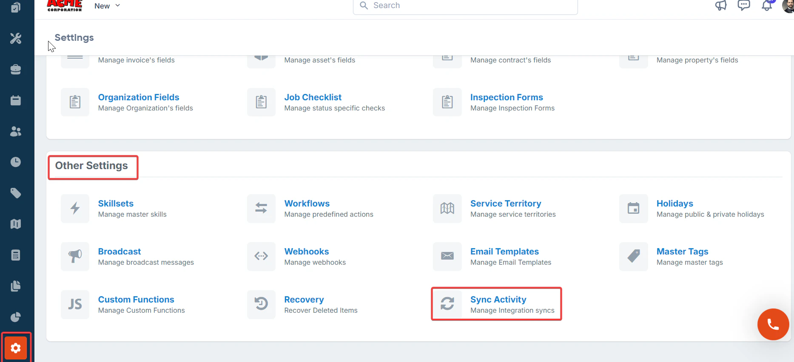Open the Email Templates link

tap(504, 252)
